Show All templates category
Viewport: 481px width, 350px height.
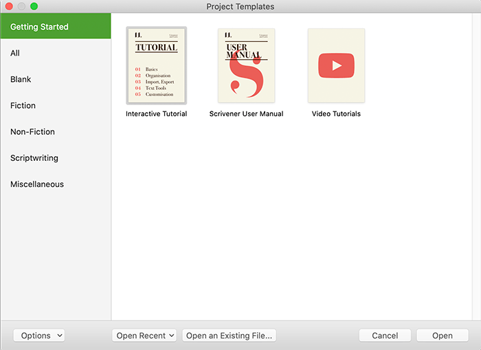56,53
